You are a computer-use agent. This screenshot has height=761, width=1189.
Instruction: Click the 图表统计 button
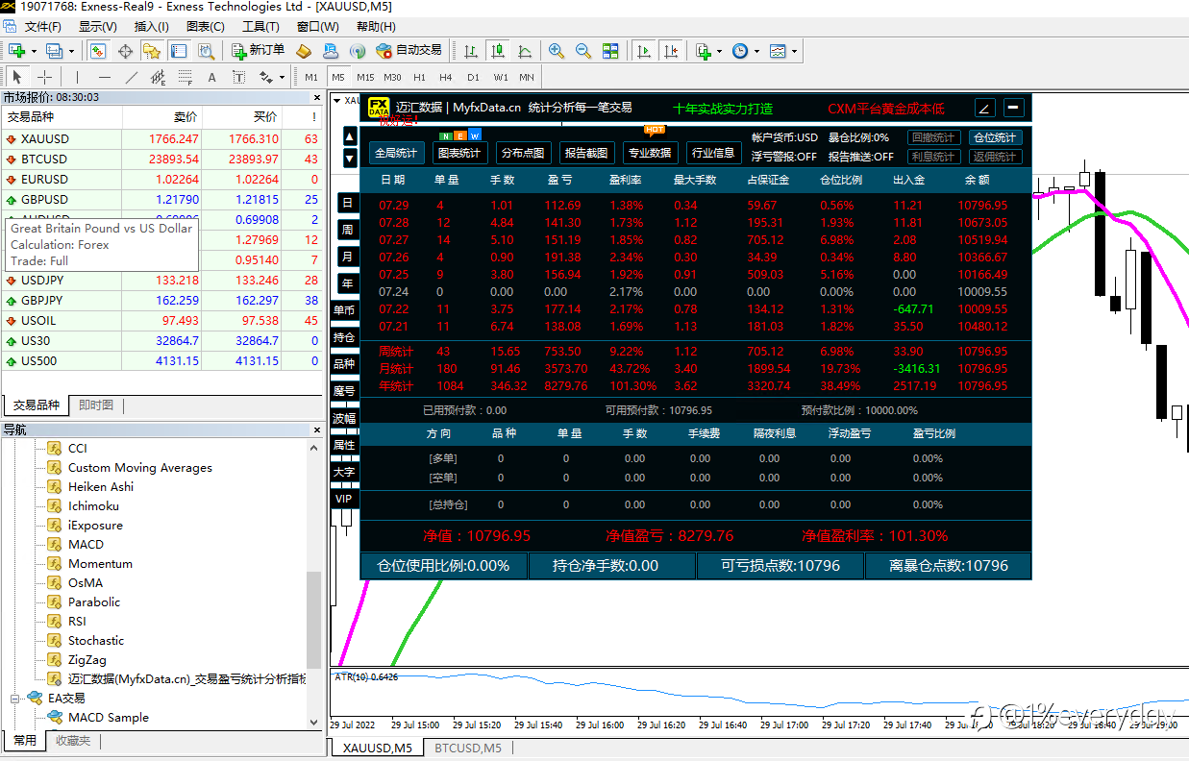[458, 153]
